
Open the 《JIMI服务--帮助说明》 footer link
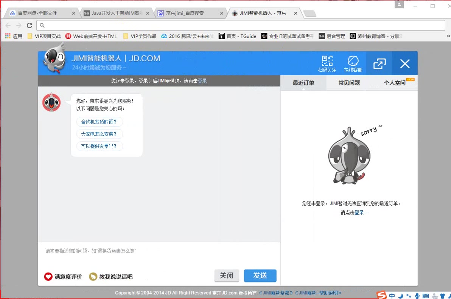coord(319,293)
